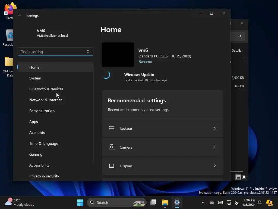
Task: Click the Settings gear on the taskbar
Action: tap(177, 202)
